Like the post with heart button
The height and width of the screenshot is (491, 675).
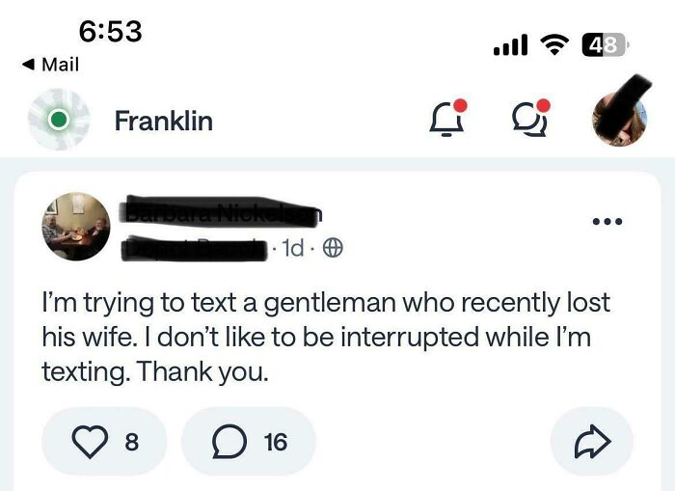pos(104,441)
